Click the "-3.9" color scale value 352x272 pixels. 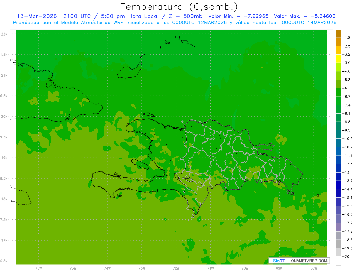point(346,63)
